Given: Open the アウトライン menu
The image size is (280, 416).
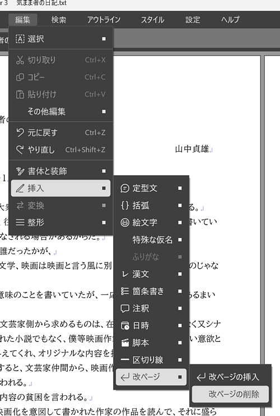Looking at the screenshot, I should 104,20.
